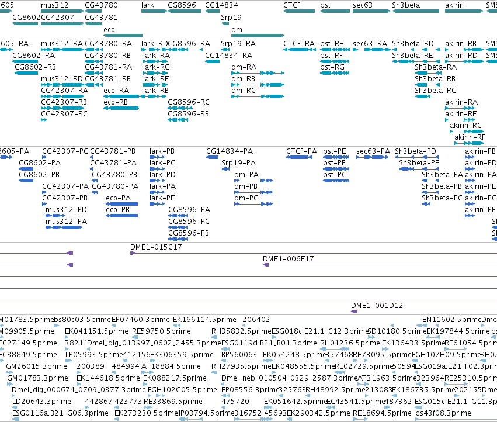Image resolution: width=497 pixels, height=422 pixels.
Task: Select BAC clone DME1-006E17
Action: 380,265
